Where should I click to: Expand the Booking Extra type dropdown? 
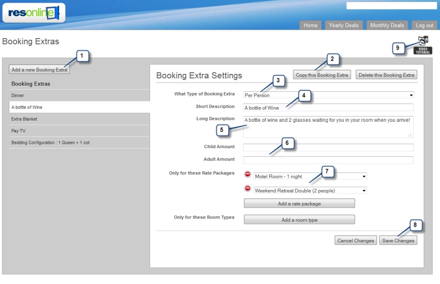click(x=328, y=95)
